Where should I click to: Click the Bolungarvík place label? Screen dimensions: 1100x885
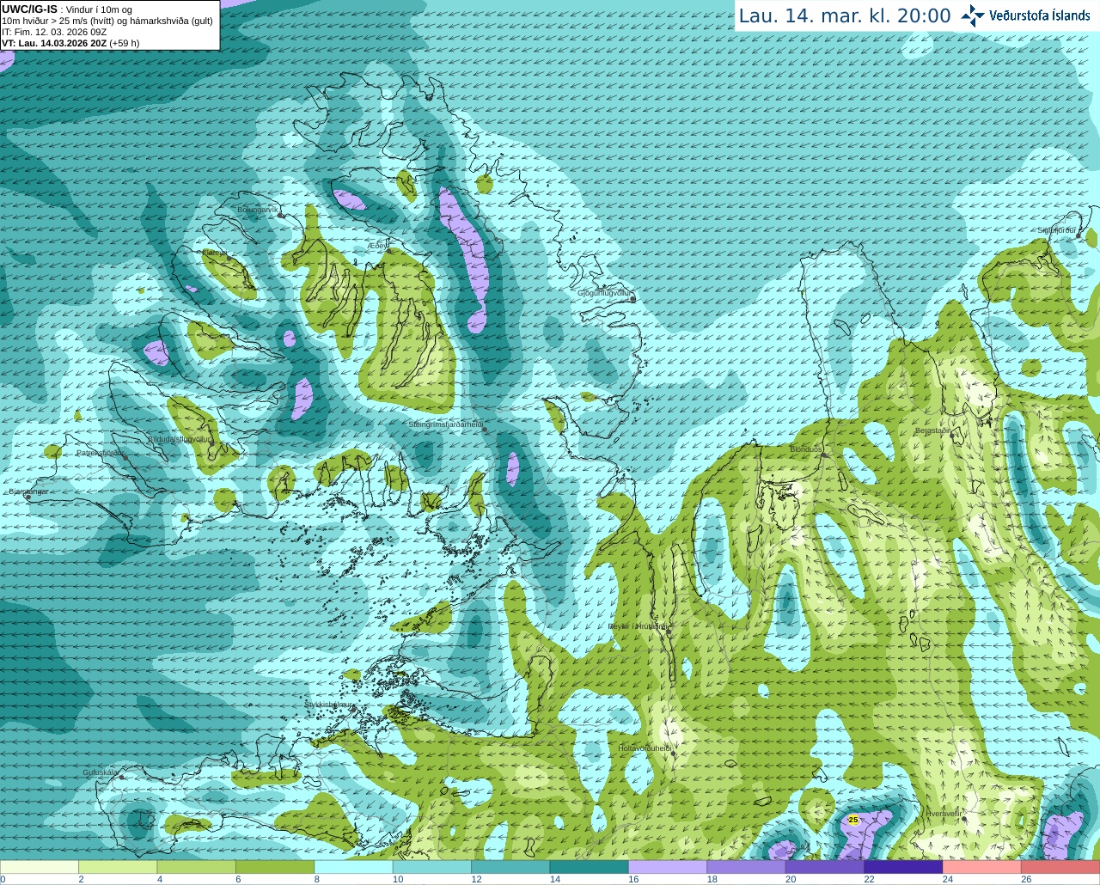[258, 210]
